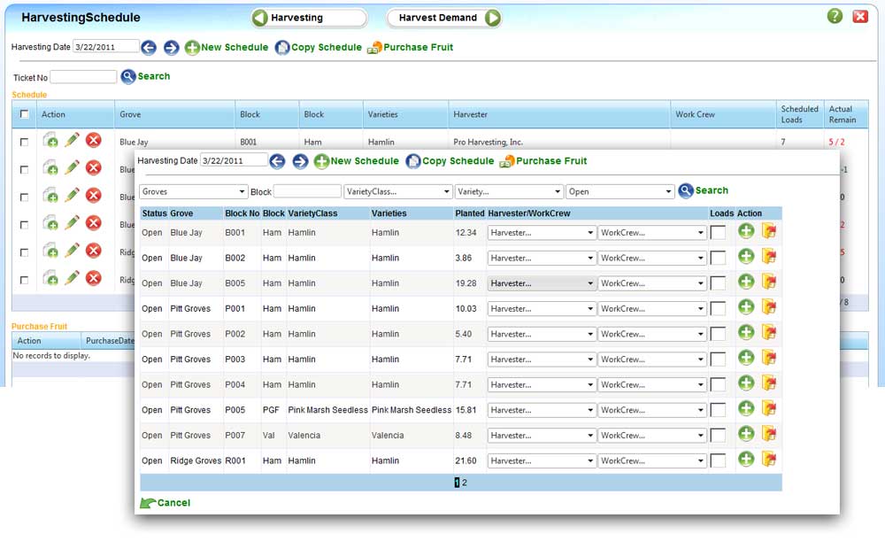Open the Open status filter dropdown

point(620,192)
